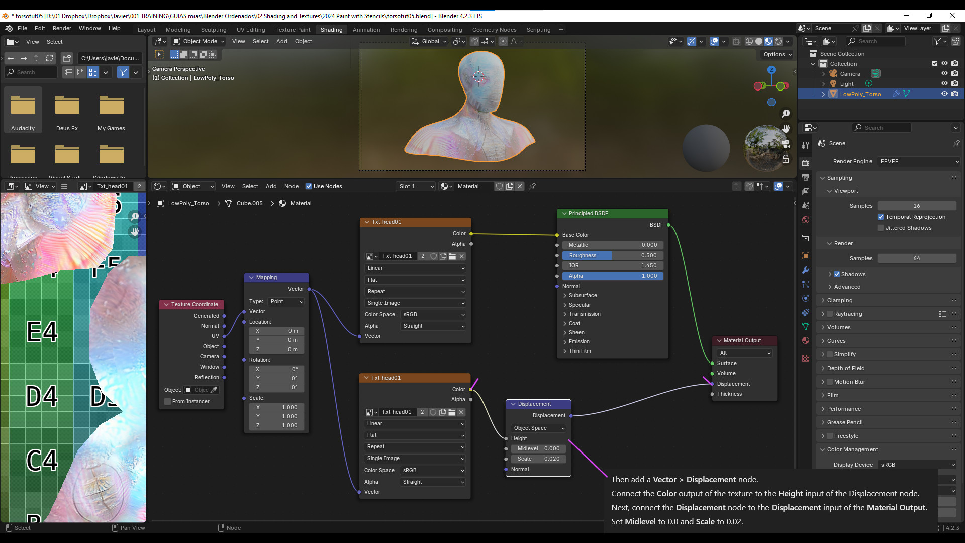Hide LowPoly_Torso with eye icon
This screenshot has width=965, height=543.
[944, 94]
